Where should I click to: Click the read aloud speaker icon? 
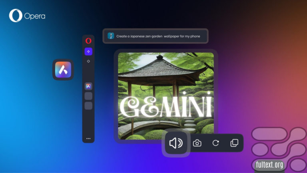tap(176, 143)
